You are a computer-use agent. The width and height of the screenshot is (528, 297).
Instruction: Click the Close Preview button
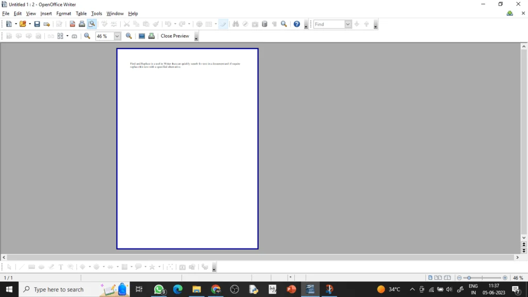pyautogui.click(x=175, y=36)
